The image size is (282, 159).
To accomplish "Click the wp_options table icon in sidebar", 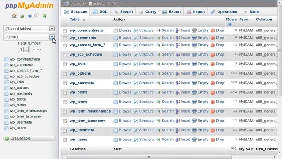I will click(x=6, y=88).
